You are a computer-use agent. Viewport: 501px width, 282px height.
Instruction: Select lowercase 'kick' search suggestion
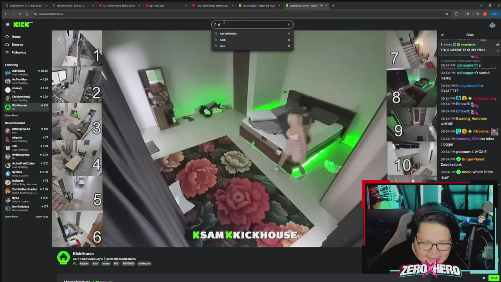[222, 46]
